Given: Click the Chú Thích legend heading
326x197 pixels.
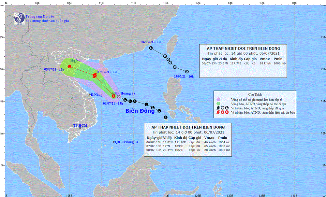Looking at the screenshot, I should 254,94.
